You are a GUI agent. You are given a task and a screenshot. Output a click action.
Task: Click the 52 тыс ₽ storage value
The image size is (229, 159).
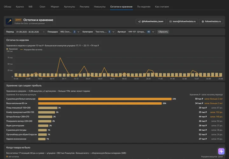click(203, 135)
